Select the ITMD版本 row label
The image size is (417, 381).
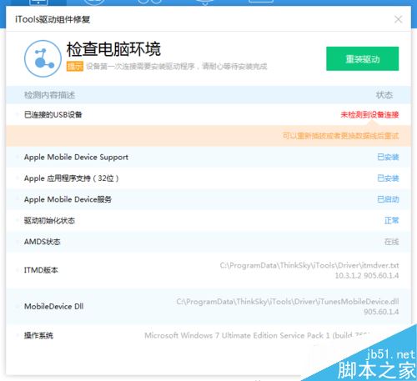tap(41, 270)
